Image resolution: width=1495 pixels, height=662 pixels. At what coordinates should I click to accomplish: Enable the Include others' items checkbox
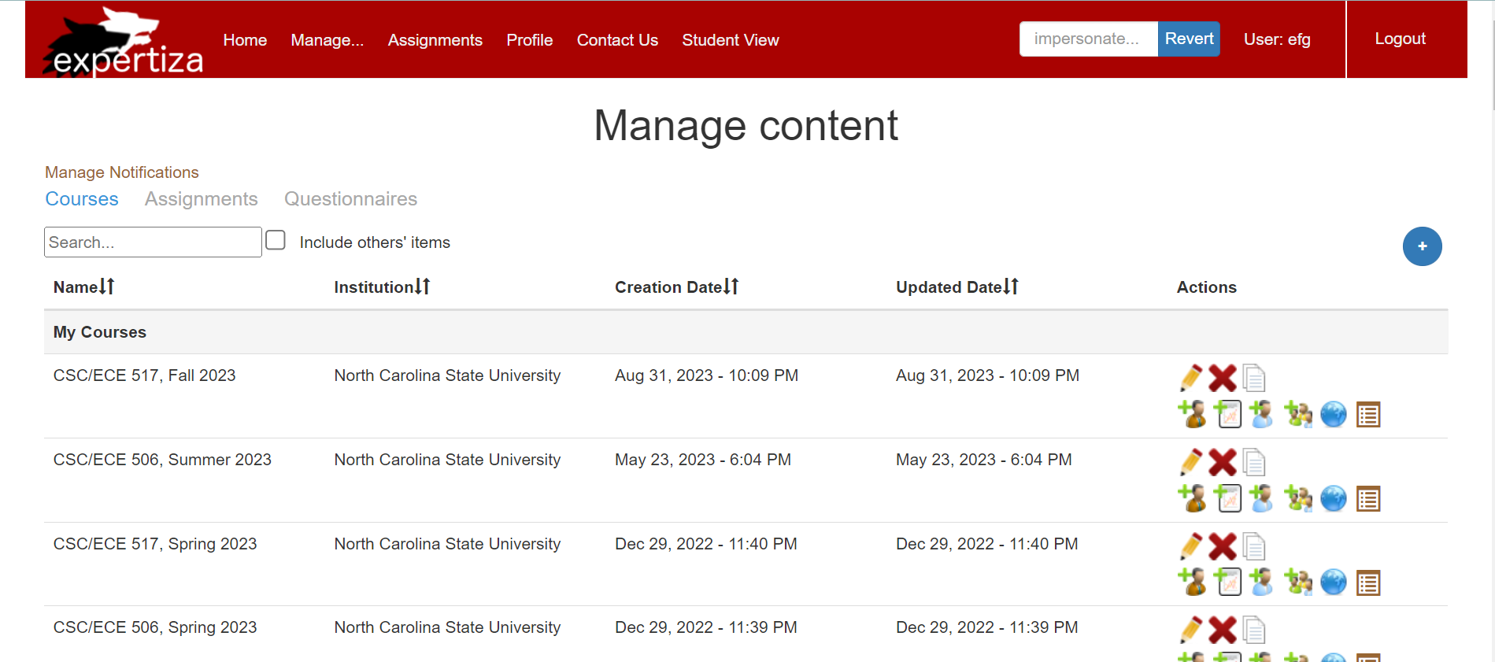(x=276, y=241)
